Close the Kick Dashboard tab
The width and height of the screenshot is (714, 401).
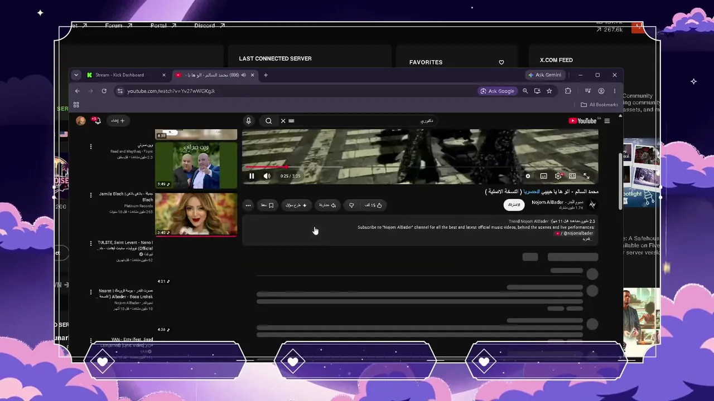pyautogui.click(x=164, y=75)
